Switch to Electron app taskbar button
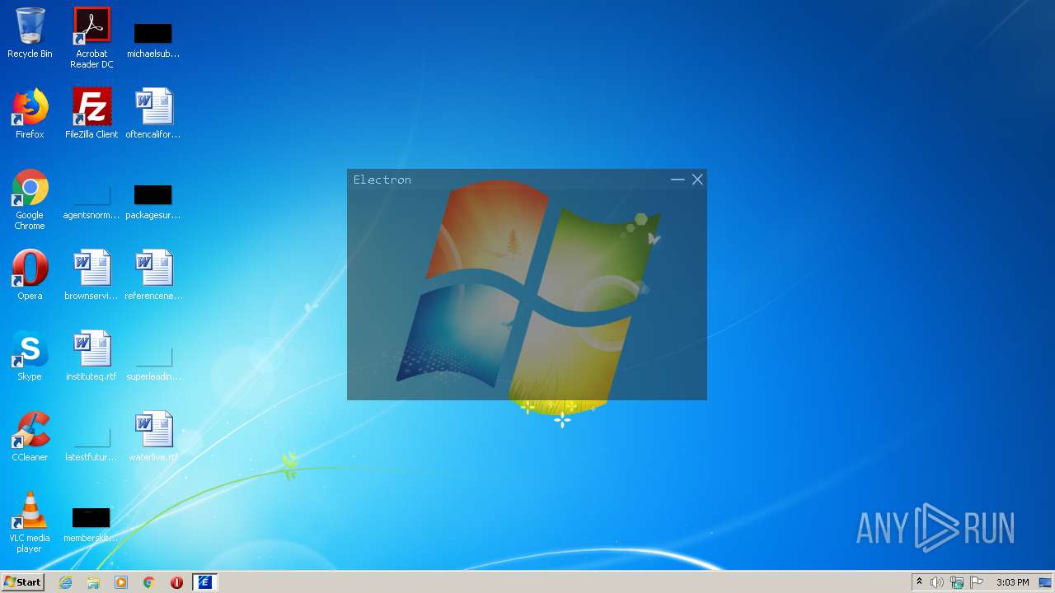The height and width of the screenshot is (593, 1055). pyautogui.click(x=204, y=582)
